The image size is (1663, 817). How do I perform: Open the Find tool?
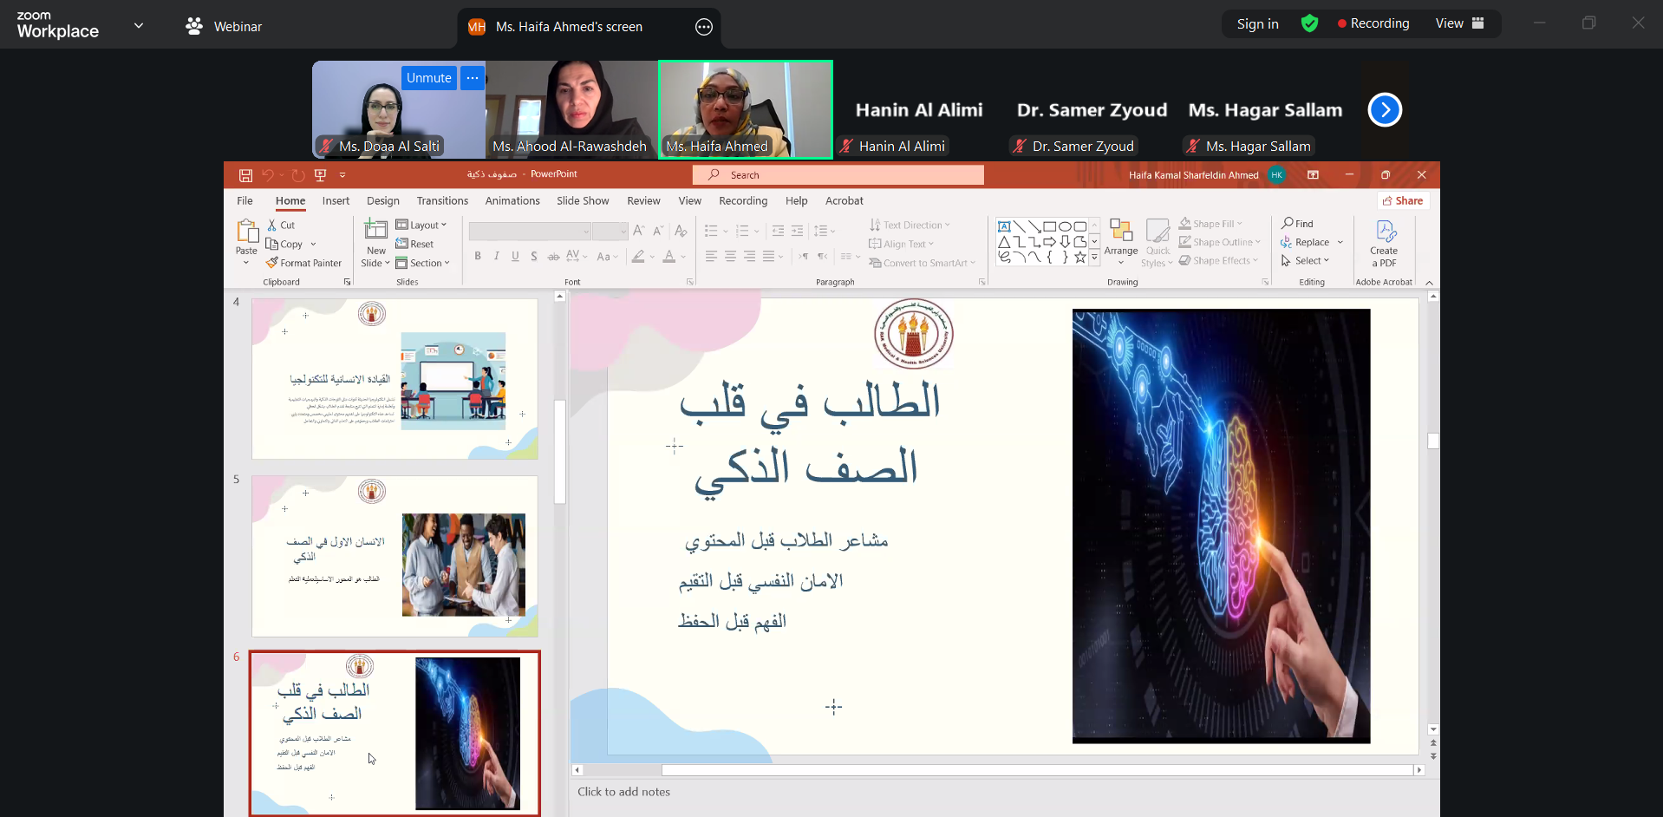(x=1297, y=224)
